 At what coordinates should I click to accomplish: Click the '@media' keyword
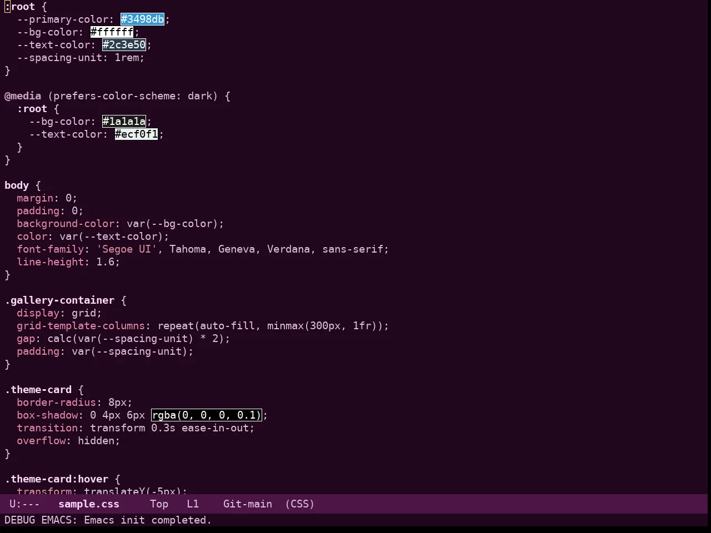[x=23, y=96]
